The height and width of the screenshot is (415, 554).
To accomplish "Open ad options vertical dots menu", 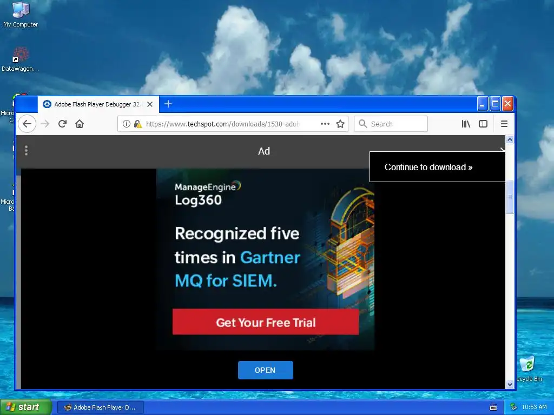I will 26,151.
